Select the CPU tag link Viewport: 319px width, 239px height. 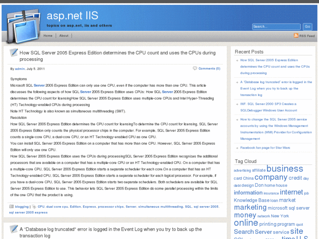[41, 207]
